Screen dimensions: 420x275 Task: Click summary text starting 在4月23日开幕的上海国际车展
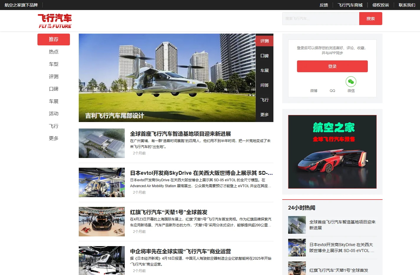coord(201,222)
